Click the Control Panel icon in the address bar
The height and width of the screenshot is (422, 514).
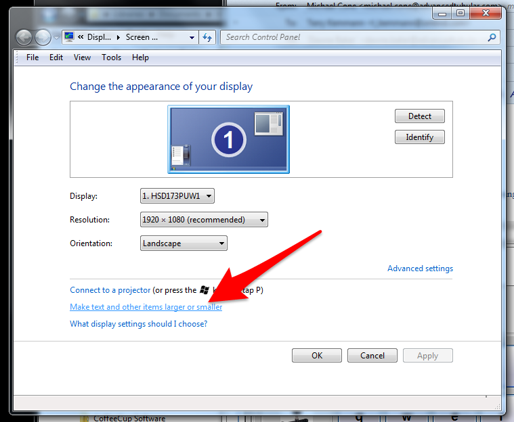68,37
